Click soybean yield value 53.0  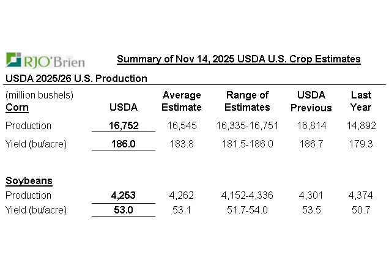point(124,210)
